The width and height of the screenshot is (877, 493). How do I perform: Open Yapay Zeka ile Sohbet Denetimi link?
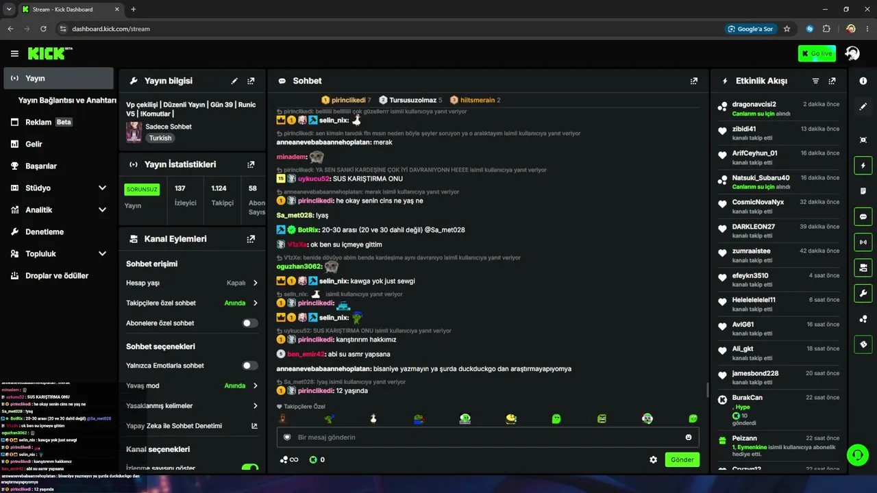(192, 426)
